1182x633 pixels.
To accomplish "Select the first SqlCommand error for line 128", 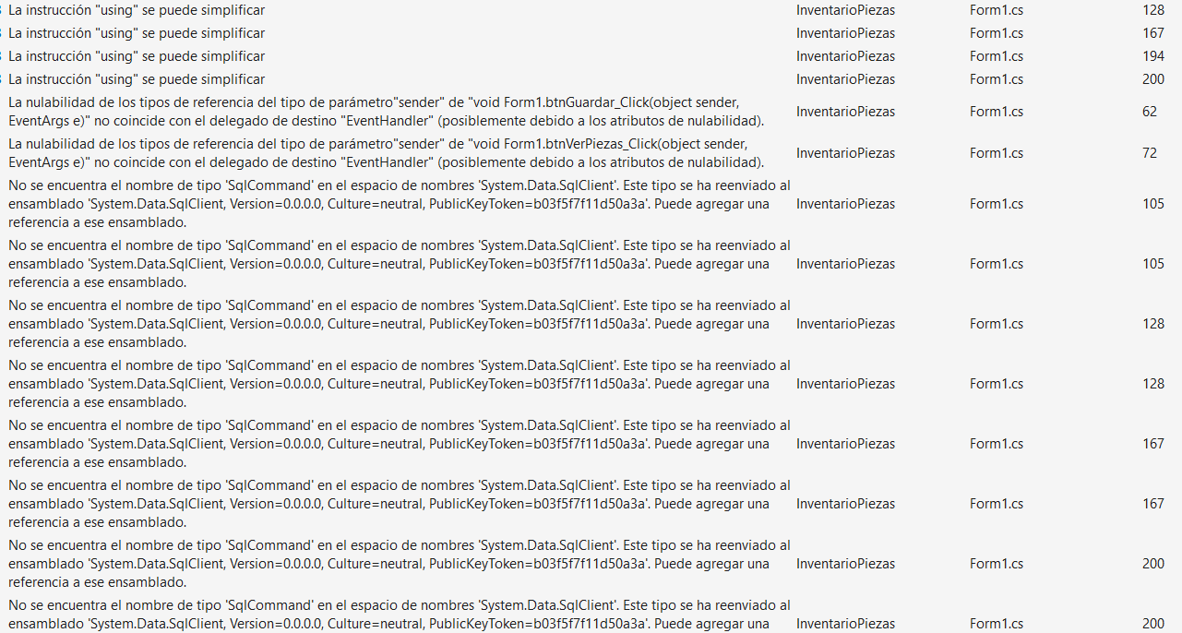I will [x=397, y=324].
